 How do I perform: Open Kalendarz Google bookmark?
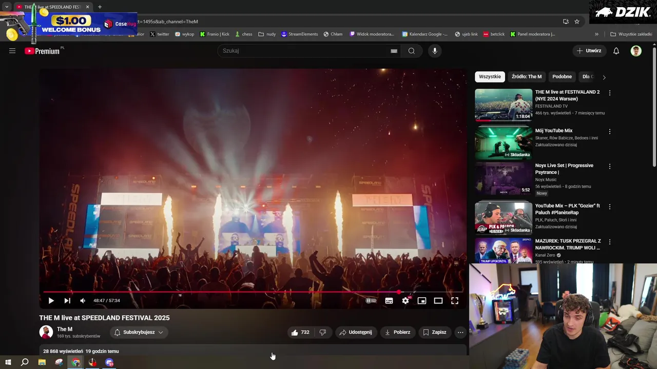[x=424, y=34]
